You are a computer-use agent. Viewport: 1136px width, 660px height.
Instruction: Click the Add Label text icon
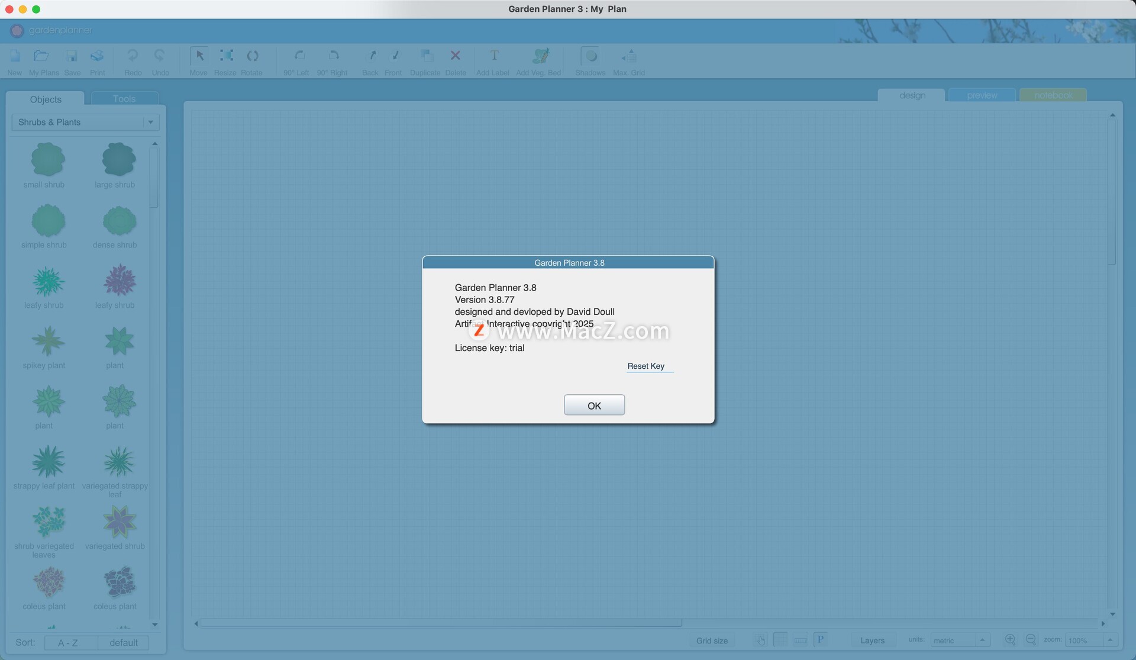click(x=493, y=56)
